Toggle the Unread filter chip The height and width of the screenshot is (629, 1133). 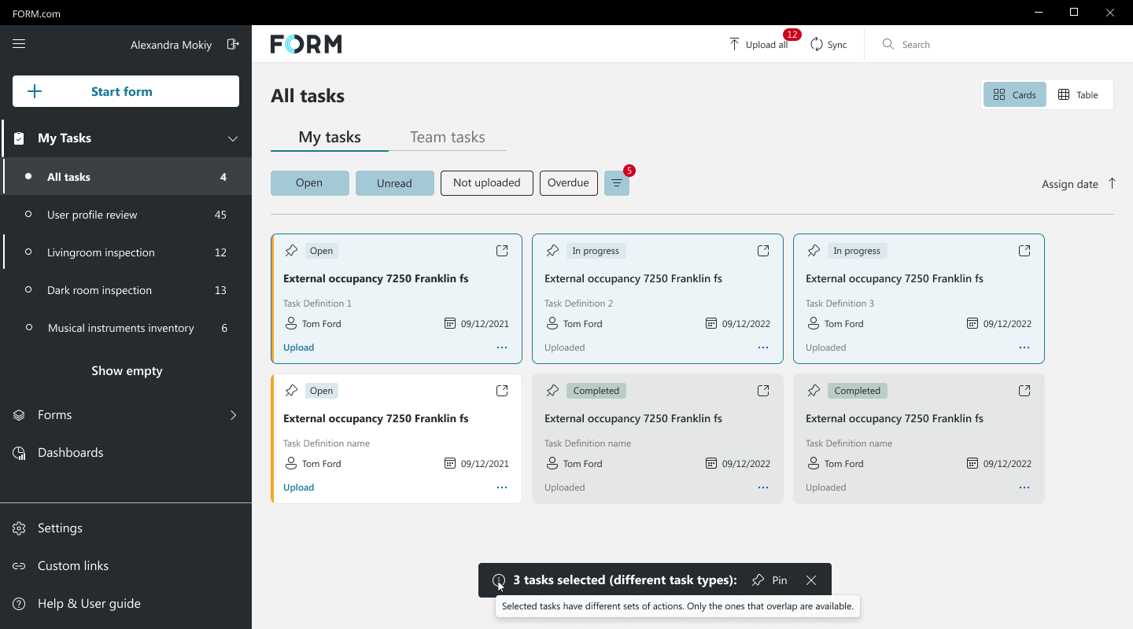tap(394, 183)
